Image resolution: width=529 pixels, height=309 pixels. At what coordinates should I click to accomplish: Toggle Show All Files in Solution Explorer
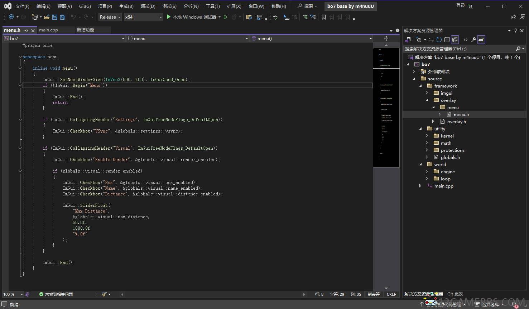coord(455,40)
